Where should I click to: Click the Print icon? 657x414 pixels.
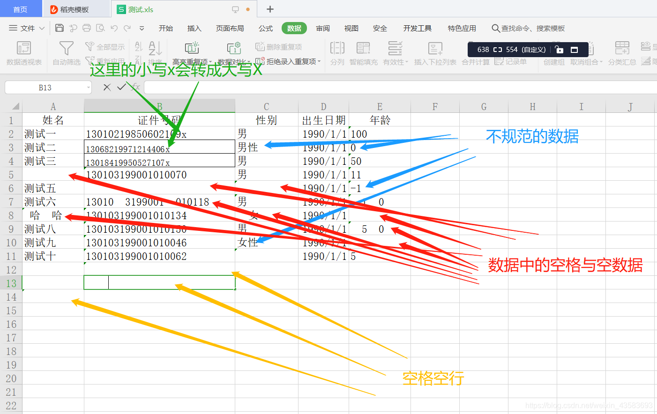pyautogui.click(x=87, y=28)
